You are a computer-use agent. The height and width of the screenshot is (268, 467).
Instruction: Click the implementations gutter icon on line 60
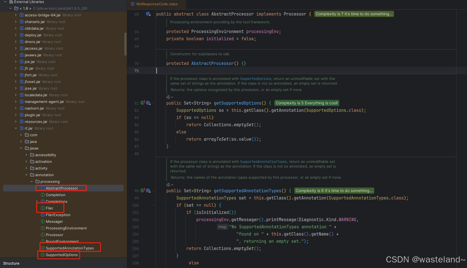point(148,14)
